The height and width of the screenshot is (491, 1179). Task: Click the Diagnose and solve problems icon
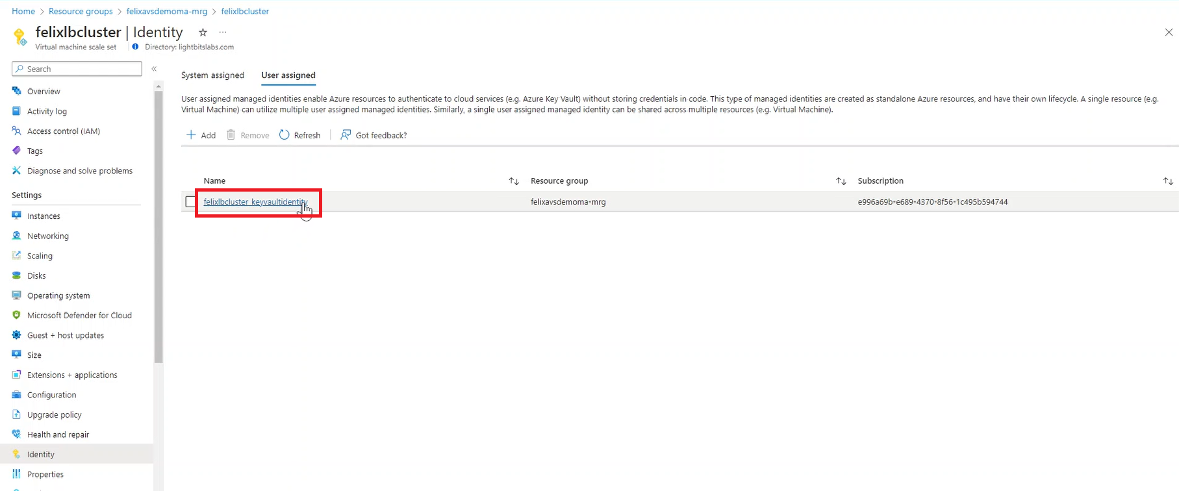click(17, 171)
